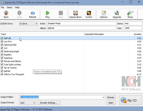Click into the Artist text field
The width and height of the screenshot is (143, 111).
(82, 23)
